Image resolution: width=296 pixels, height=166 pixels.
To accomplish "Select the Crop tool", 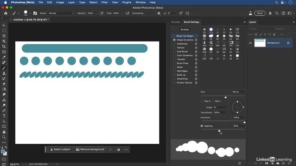I will click(x=4, y=47).
